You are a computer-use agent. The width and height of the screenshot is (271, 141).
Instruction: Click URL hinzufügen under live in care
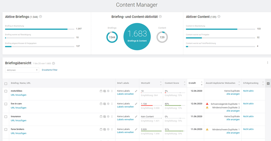18,108
